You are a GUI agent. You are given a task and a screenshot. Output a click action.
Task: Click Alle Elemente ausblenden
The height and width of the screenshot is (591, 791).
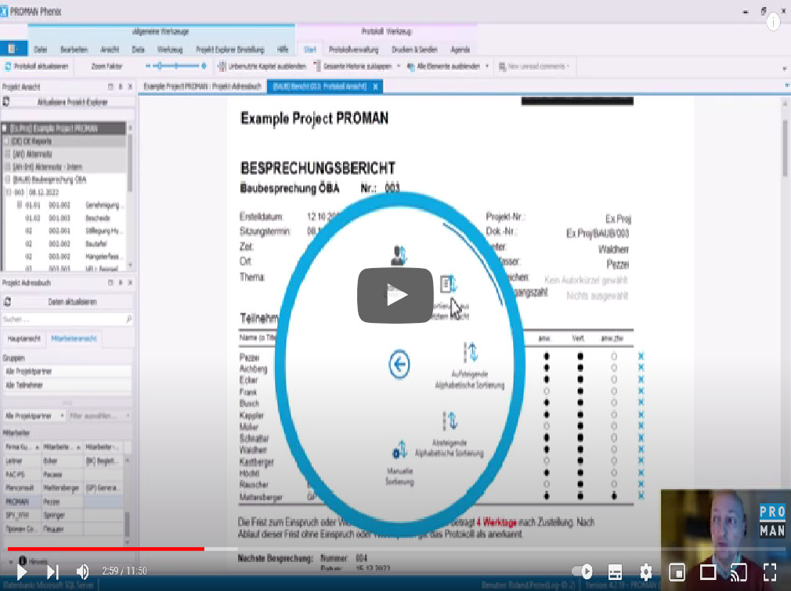click(443, 66)
